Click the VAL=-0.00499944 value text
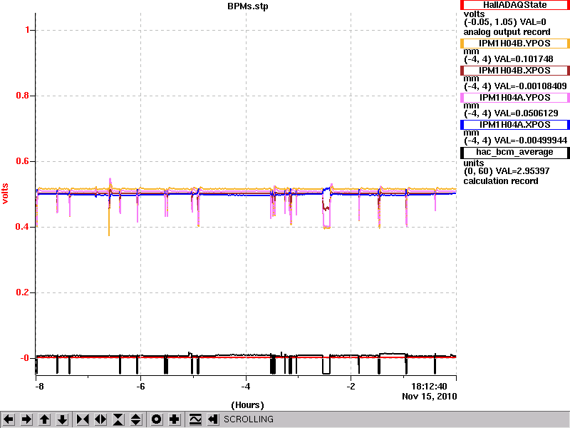This screenshot has height=428, width=570. click(x=531, y=141)
